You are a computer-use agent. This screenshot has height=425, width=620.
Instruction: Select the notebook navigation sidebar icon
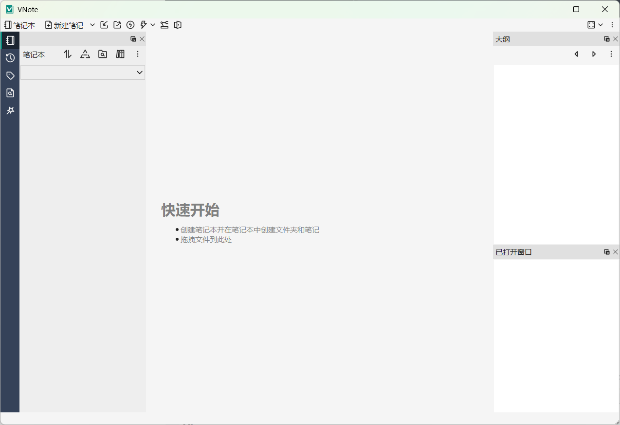(10, 40)
